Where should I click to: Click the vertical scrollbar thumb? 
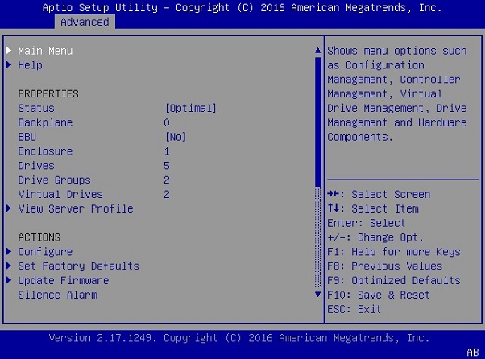tap(317, 121)
